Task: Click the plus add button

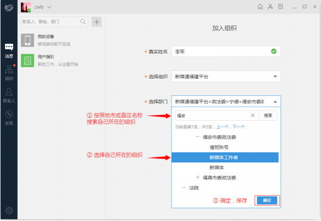Action: 97,22
